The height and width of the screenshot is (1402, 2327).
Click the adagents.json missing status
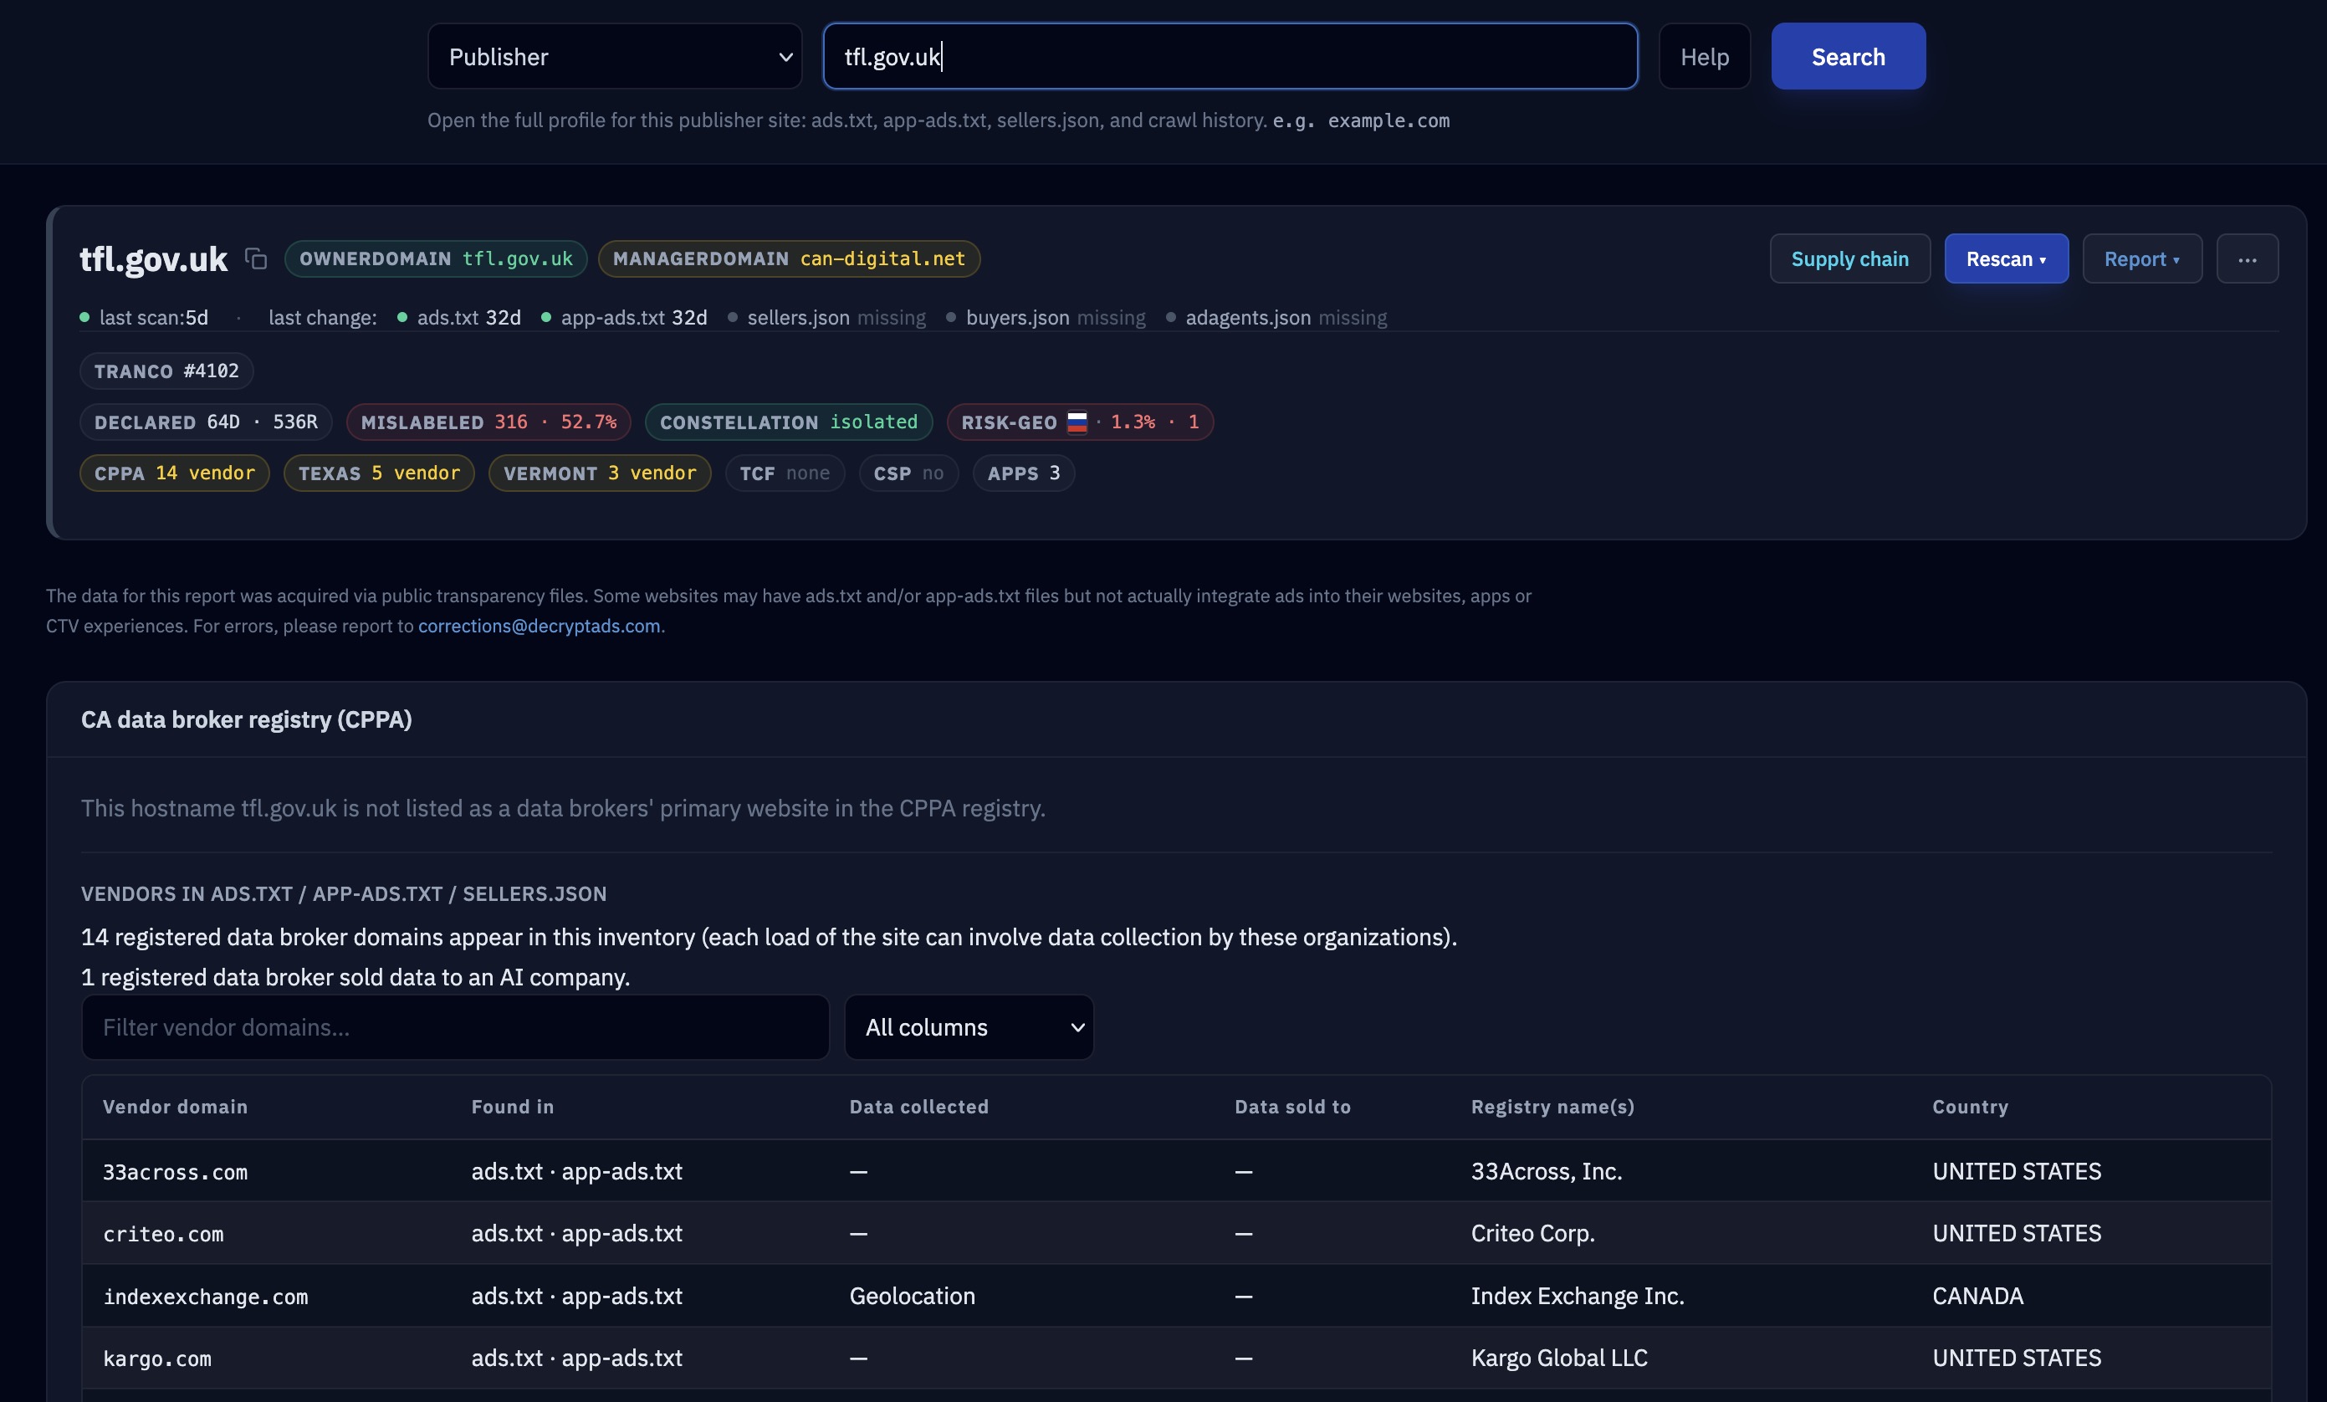(1276, 317)
